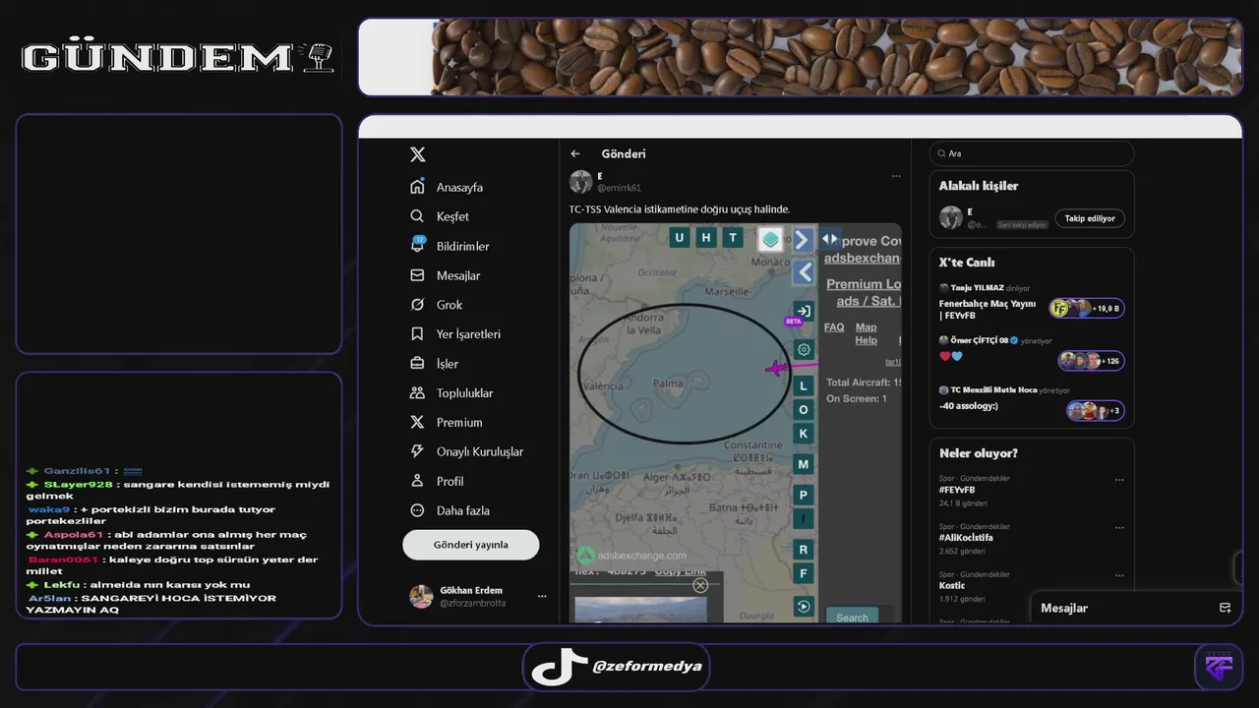1259x708 pixels.
Task: Expand Daha fazla menu
Action: [450, 511]
